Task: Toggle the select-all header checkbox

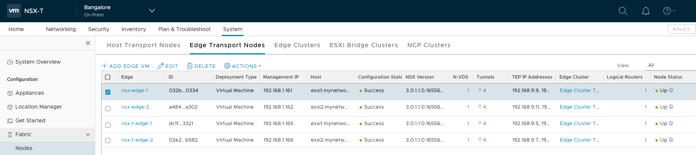Action: [x=108, y=77]
